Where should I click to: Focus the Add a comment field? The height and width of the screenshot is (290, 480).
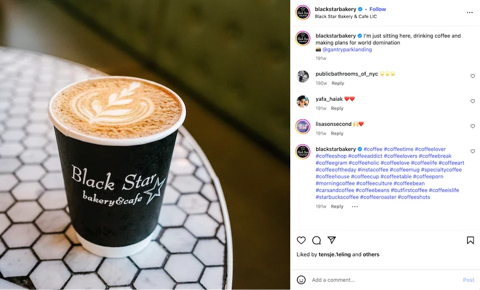[385, 280]
